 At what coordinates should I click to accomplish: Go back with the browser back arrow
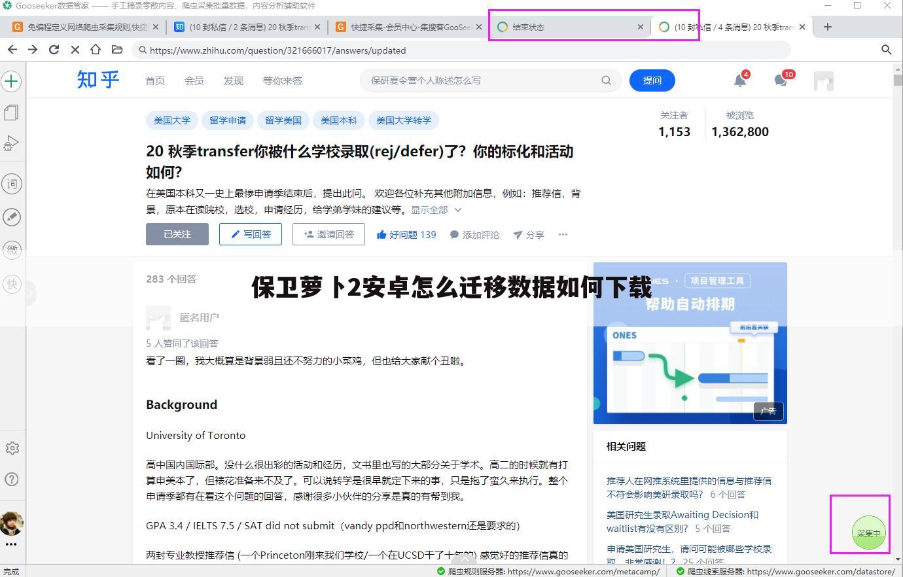pos(12,50)
